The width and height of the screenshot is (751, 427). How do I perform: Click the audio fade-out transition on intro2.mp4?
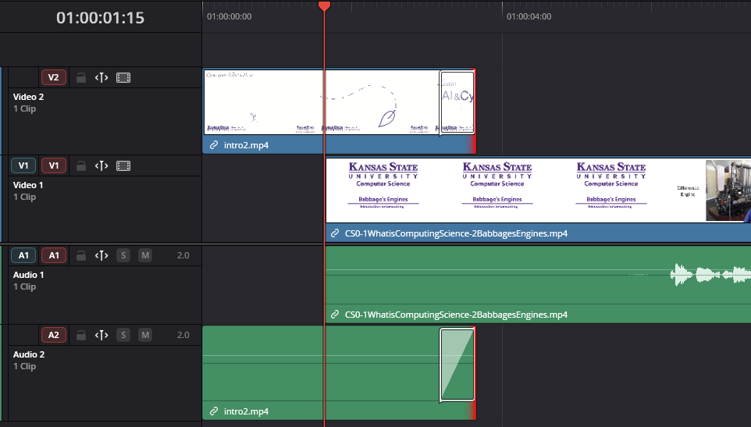point(457,365)
